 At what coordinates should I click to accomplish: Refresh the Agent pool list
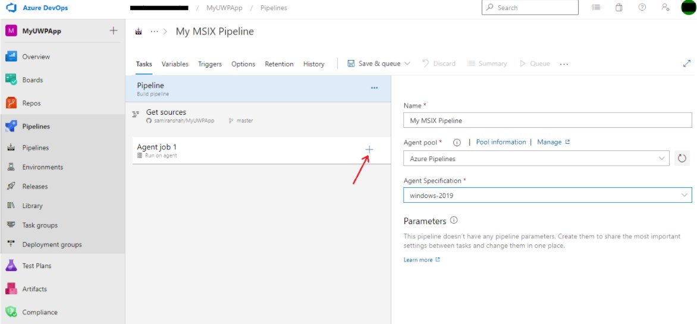(x=682, y=158)
